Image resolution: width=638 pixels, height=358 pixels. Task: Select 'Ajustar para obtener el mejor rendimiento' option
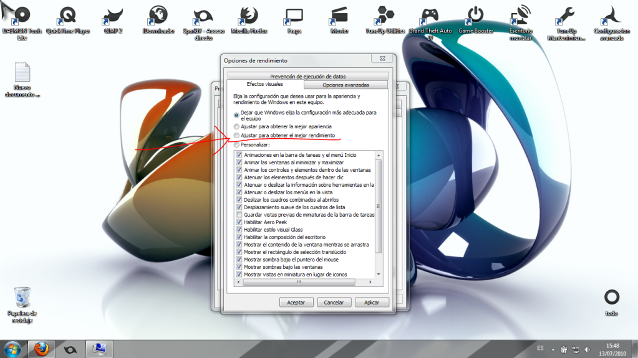point(236,135)
